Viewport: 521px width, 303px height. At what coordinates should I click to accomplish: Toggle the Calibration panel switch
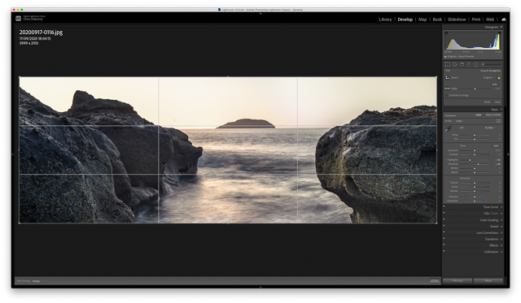(444, 251)
